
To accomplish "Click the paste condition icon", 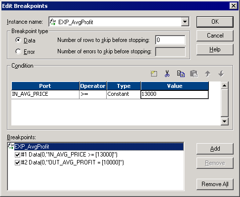I will tap(194, 74).
